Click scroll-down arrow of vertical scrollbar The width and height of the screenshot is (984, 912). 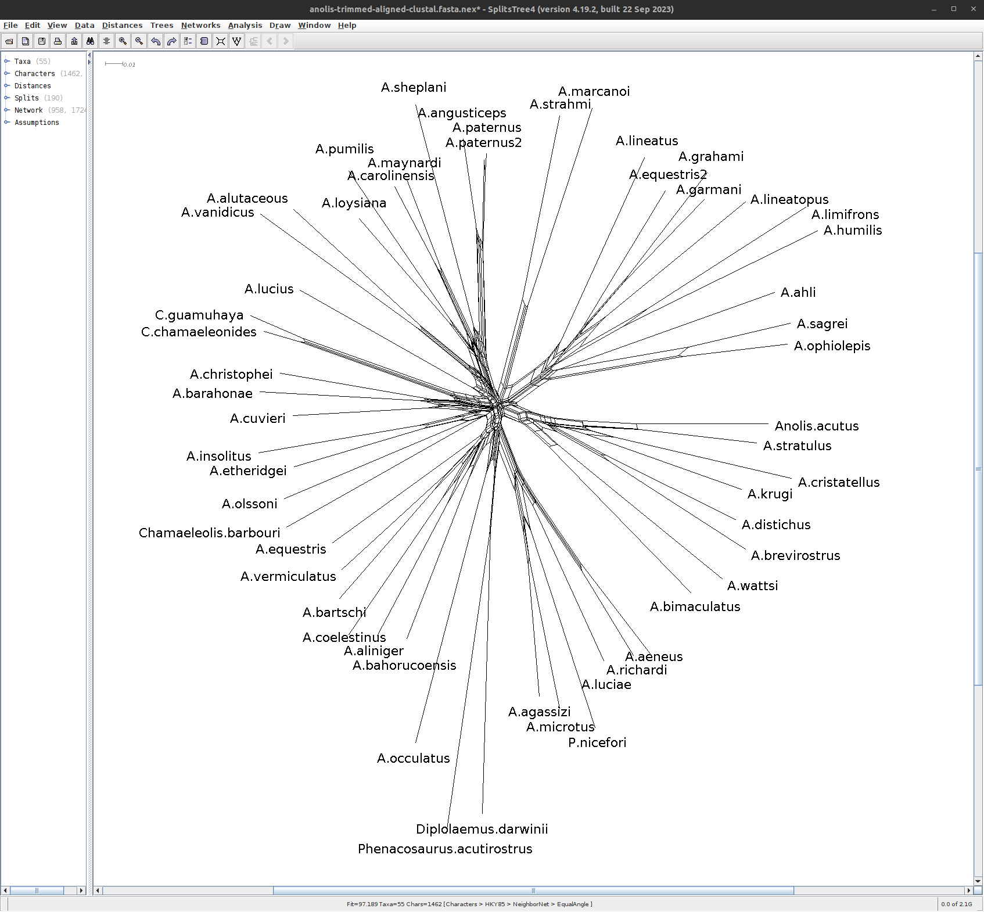(978, 881)
